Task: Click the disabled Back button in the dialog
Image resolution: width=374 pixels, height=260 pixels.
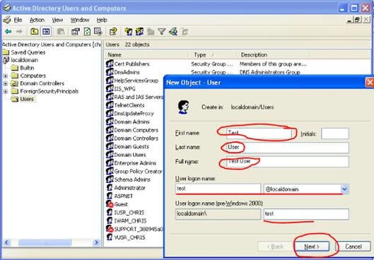Action: (x=275, y=247)
